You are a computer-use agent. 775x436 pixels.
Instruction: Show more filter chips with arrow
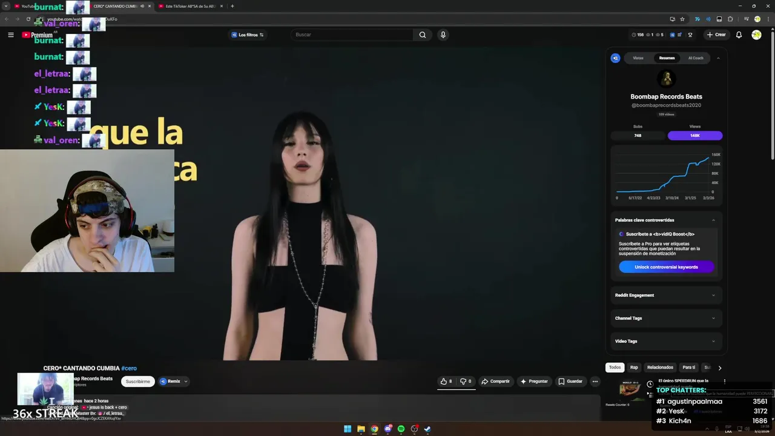[x=719, y=368]
